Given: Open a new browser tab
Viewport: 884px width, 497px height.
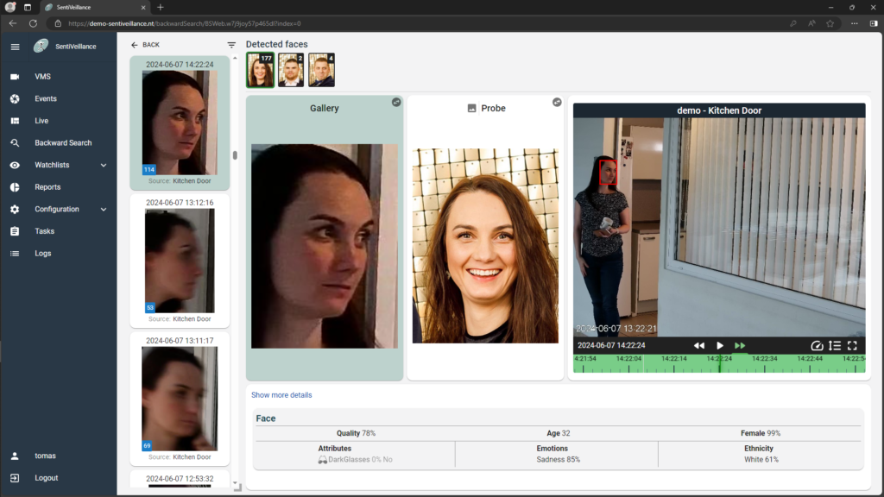Looking at the screenshot, I should tap(160, 7).
